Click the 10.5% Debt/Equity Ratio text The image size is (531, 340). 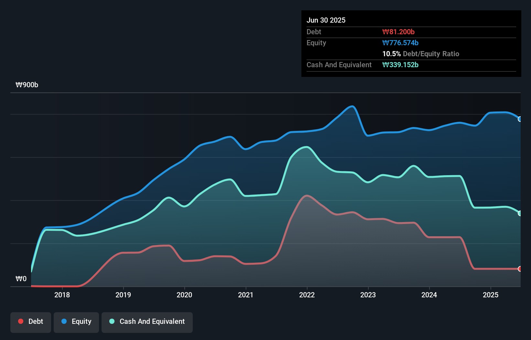click(x=421, y=54)
